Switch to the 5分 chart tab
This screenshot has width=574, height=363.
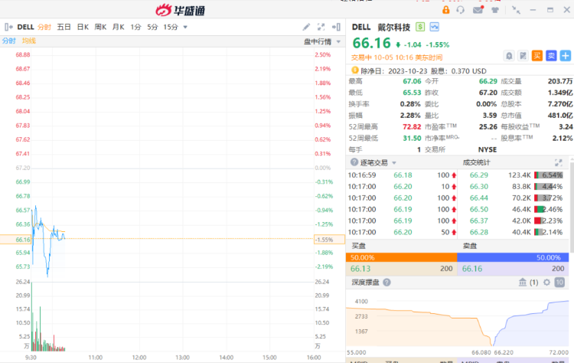pos(152,27)
